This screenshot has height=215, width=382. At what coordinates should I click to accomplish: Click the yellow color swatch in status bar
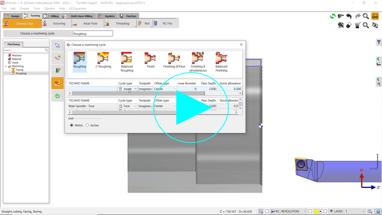[x=316, y=211]
